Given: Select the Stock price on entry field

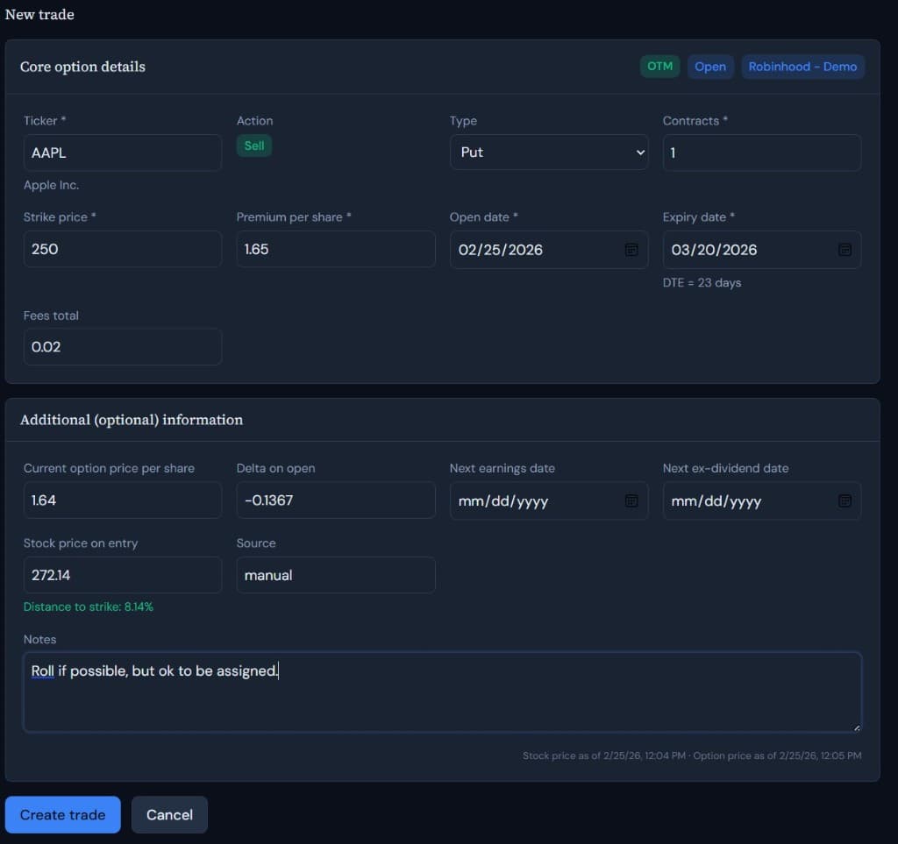Looking at the screenshot, I should coord(122,575).
